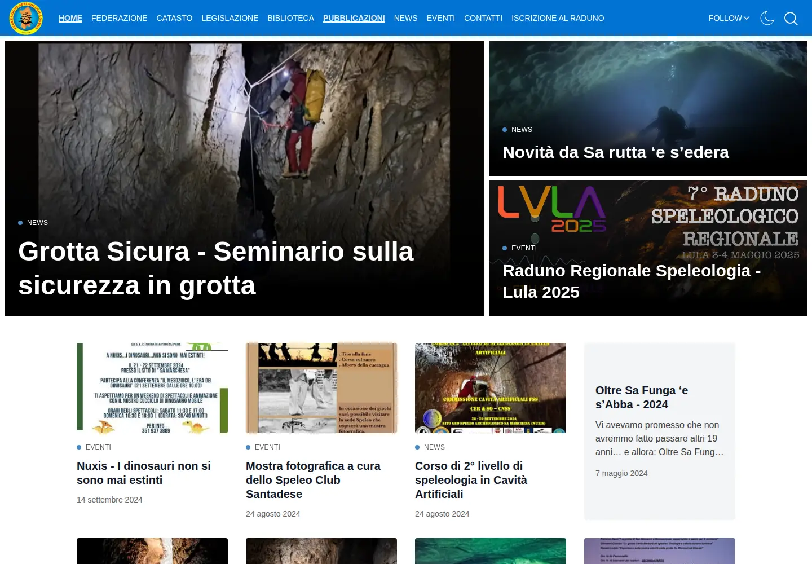Open the Cavità Artificiali course poster thumbnail
The height and width of the screenshot is (564, 812).
pyautogui.click(x=491, y=388)
